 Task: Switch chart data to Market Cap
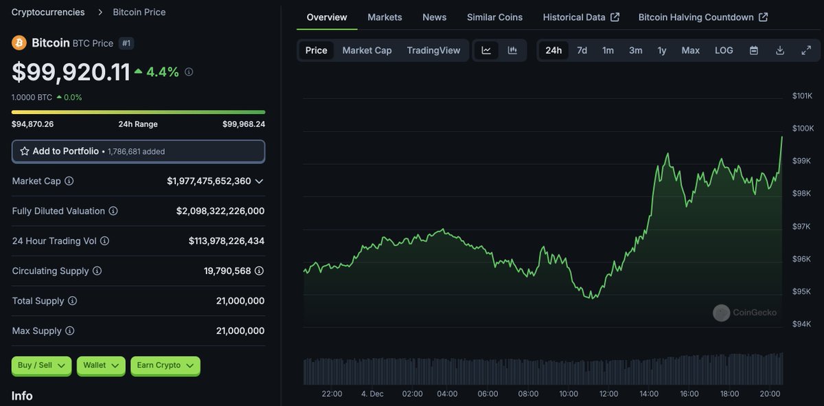367,49
